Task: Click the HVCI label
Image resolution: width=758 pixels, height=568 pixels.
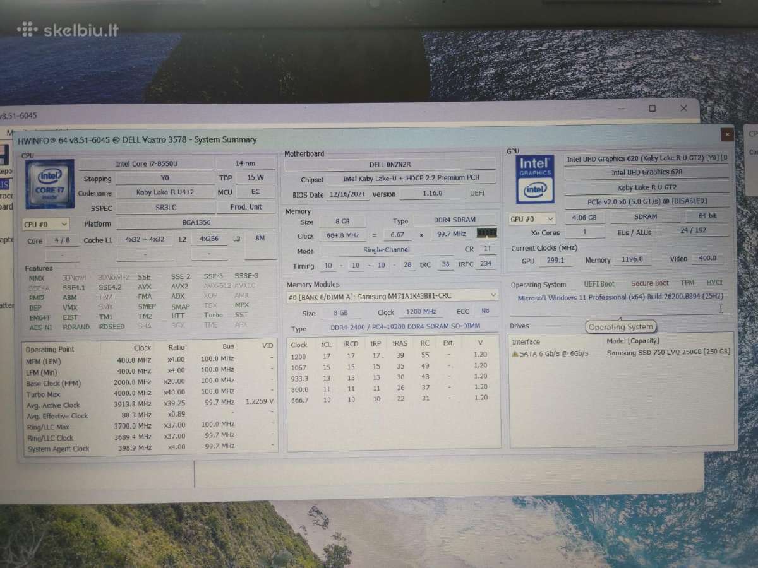Action: 714,283
